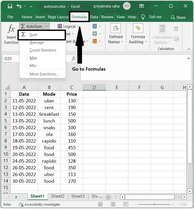Viewport: 194px width, 209px height.
Task: Click horizontal scrollbar left arrow
Action: pos(122,197)
